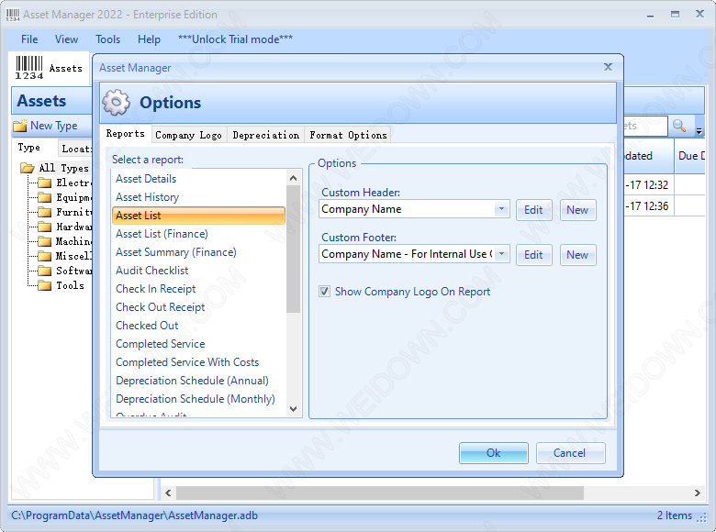Click Edit for Custom Header
This screenshot has height=532, width=716.
tap(533, 210)
